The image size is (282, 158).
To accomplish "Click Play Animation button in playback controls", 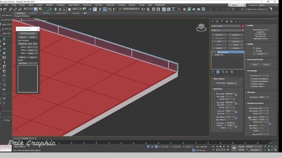I will tap(220, 147).
